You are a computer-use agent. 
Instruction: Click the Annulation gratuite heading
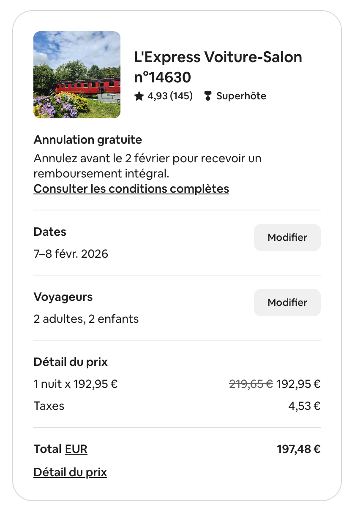pos(88,140)
